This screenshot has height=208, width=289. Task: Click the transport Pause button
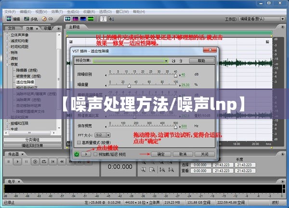pos(26,162)
